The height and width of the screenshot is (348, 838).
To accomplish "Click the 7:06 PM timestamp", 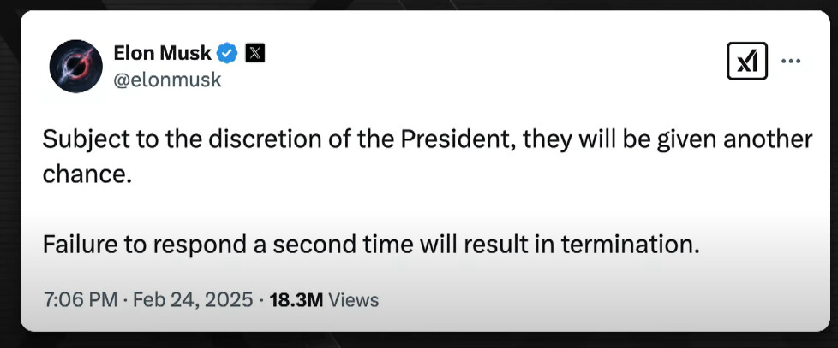I will click(80, 300).
